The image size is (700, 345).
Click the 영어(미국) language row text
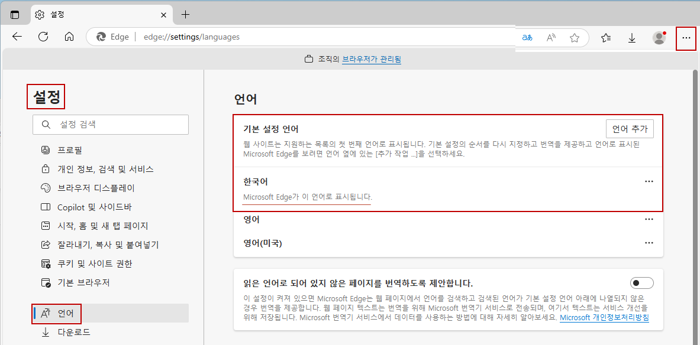coord(263,243)
